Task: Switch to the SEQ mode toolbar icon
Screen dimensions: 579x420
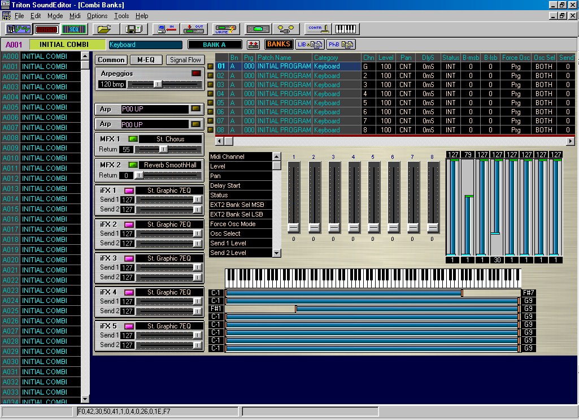Action: (x=74, y=29)
